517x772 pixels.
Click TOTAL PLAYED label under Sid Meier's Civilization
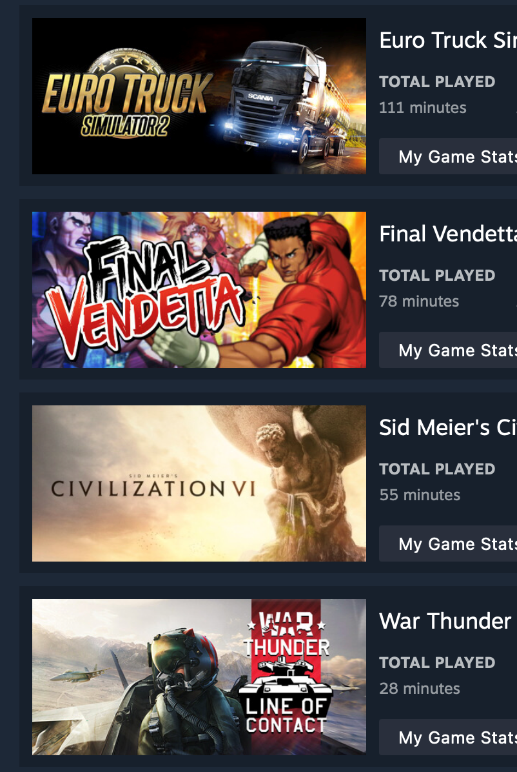click(437, 469)
